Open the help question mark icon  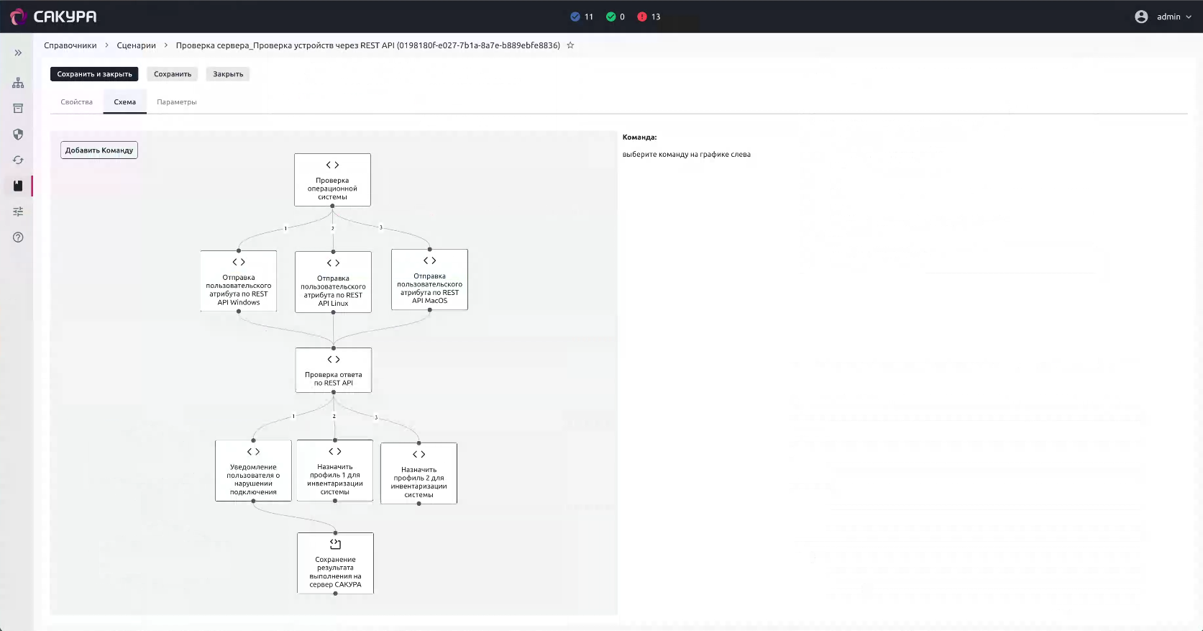pyautogui.click(x=18, y=237)
